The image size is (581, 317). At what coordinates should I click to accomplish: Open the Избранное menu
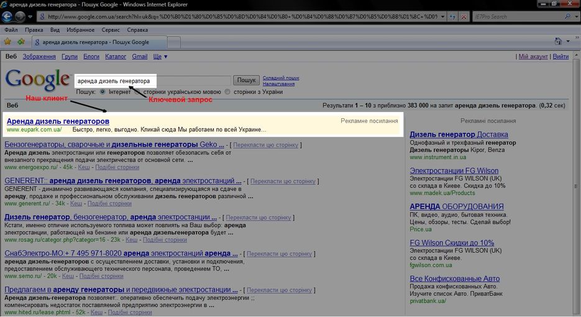click(x=80, y=30)
